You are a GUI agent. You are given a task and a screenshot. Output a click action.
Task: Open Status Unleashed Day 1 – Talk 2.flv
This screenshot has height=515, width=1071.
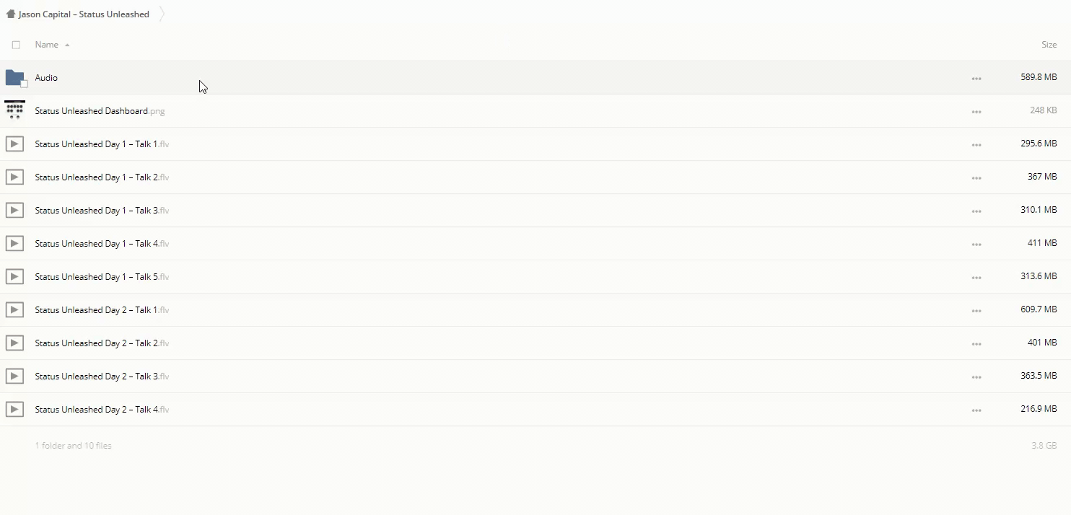[102, 177]
